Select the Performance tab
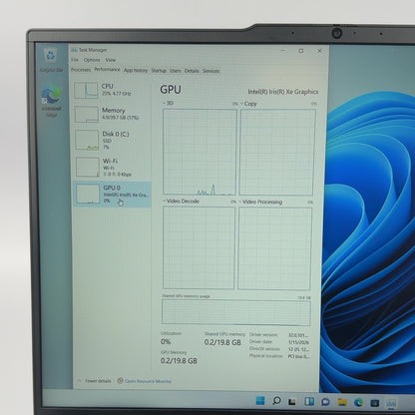 click(107, 70)
